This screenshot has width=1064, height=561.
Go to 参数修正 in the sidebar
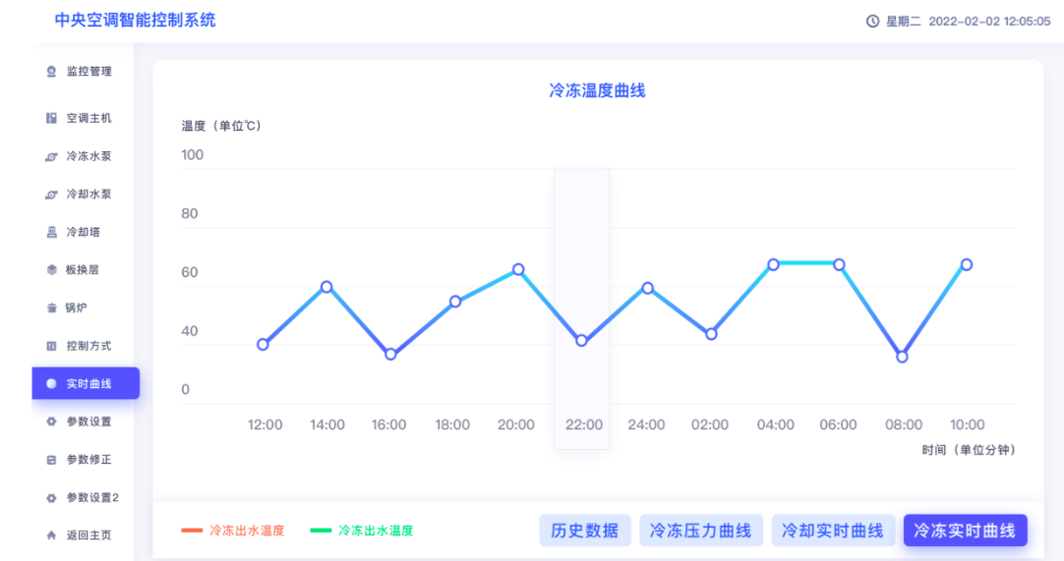click(x=88, y=460)
